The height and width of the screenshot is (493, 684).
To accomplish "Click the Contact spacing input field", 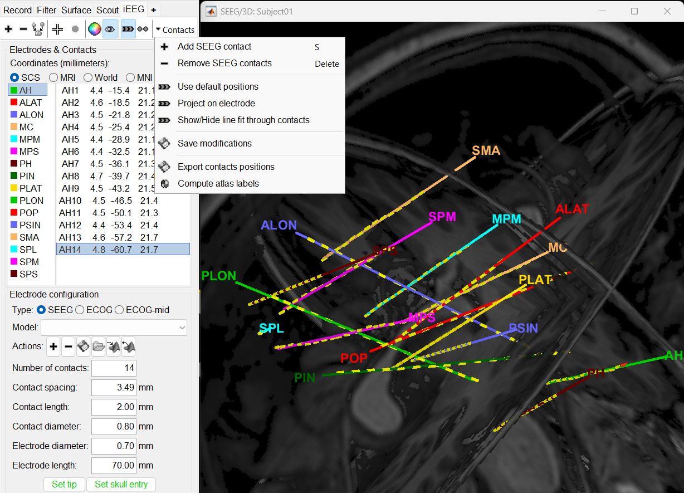I will click(114, 387).
